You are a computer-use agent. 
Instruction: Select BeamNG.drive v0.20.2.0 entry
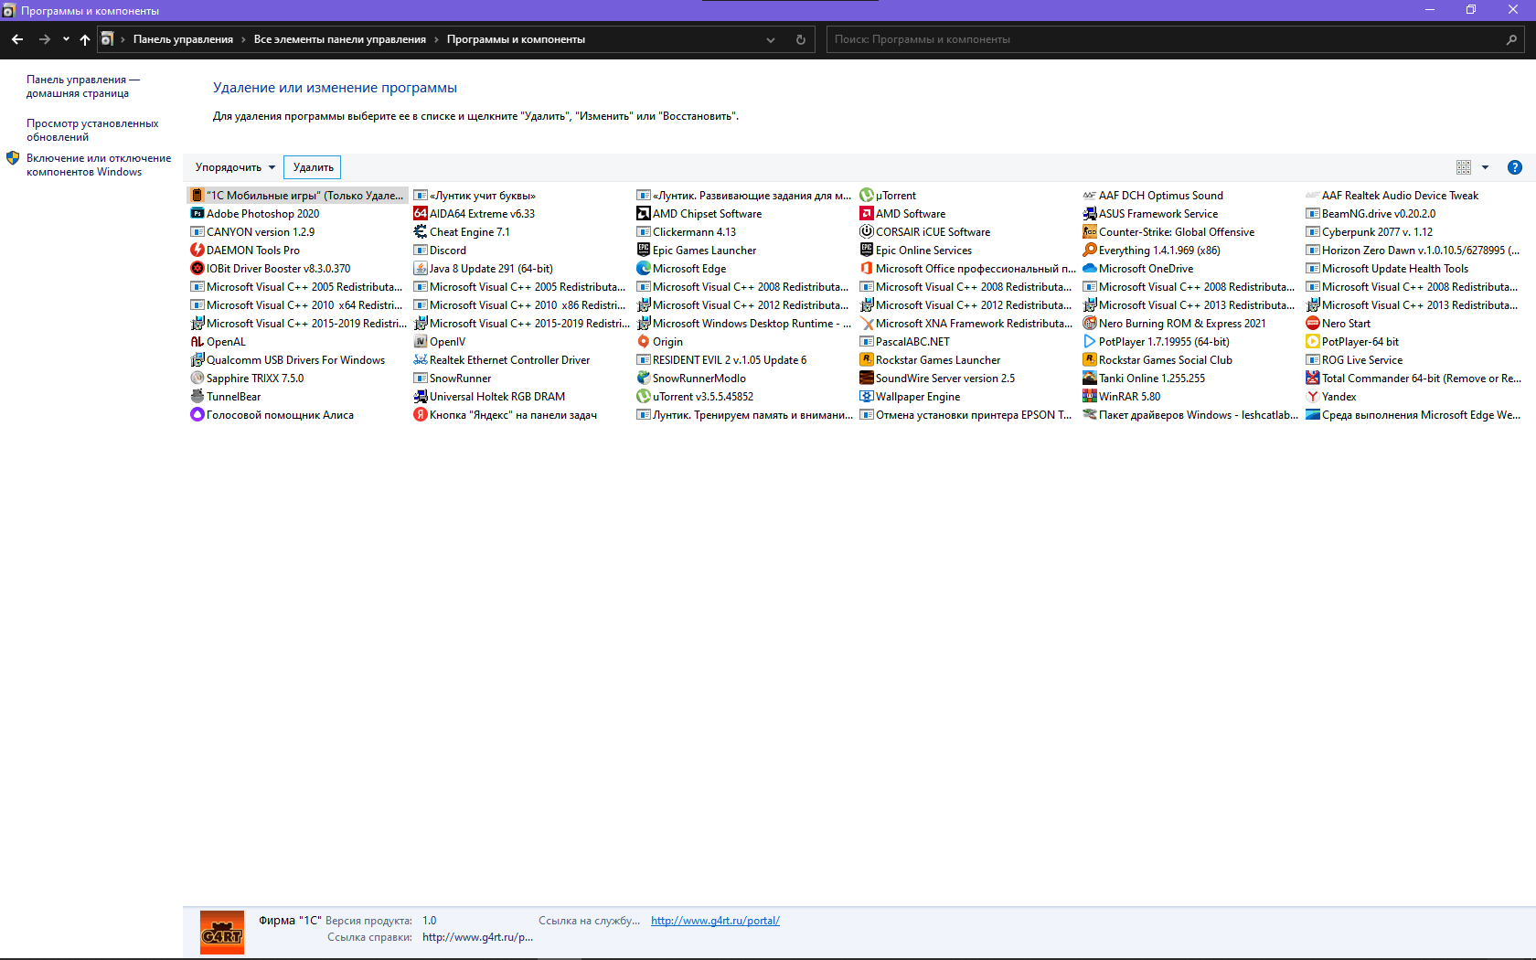tap(1371, 214)
